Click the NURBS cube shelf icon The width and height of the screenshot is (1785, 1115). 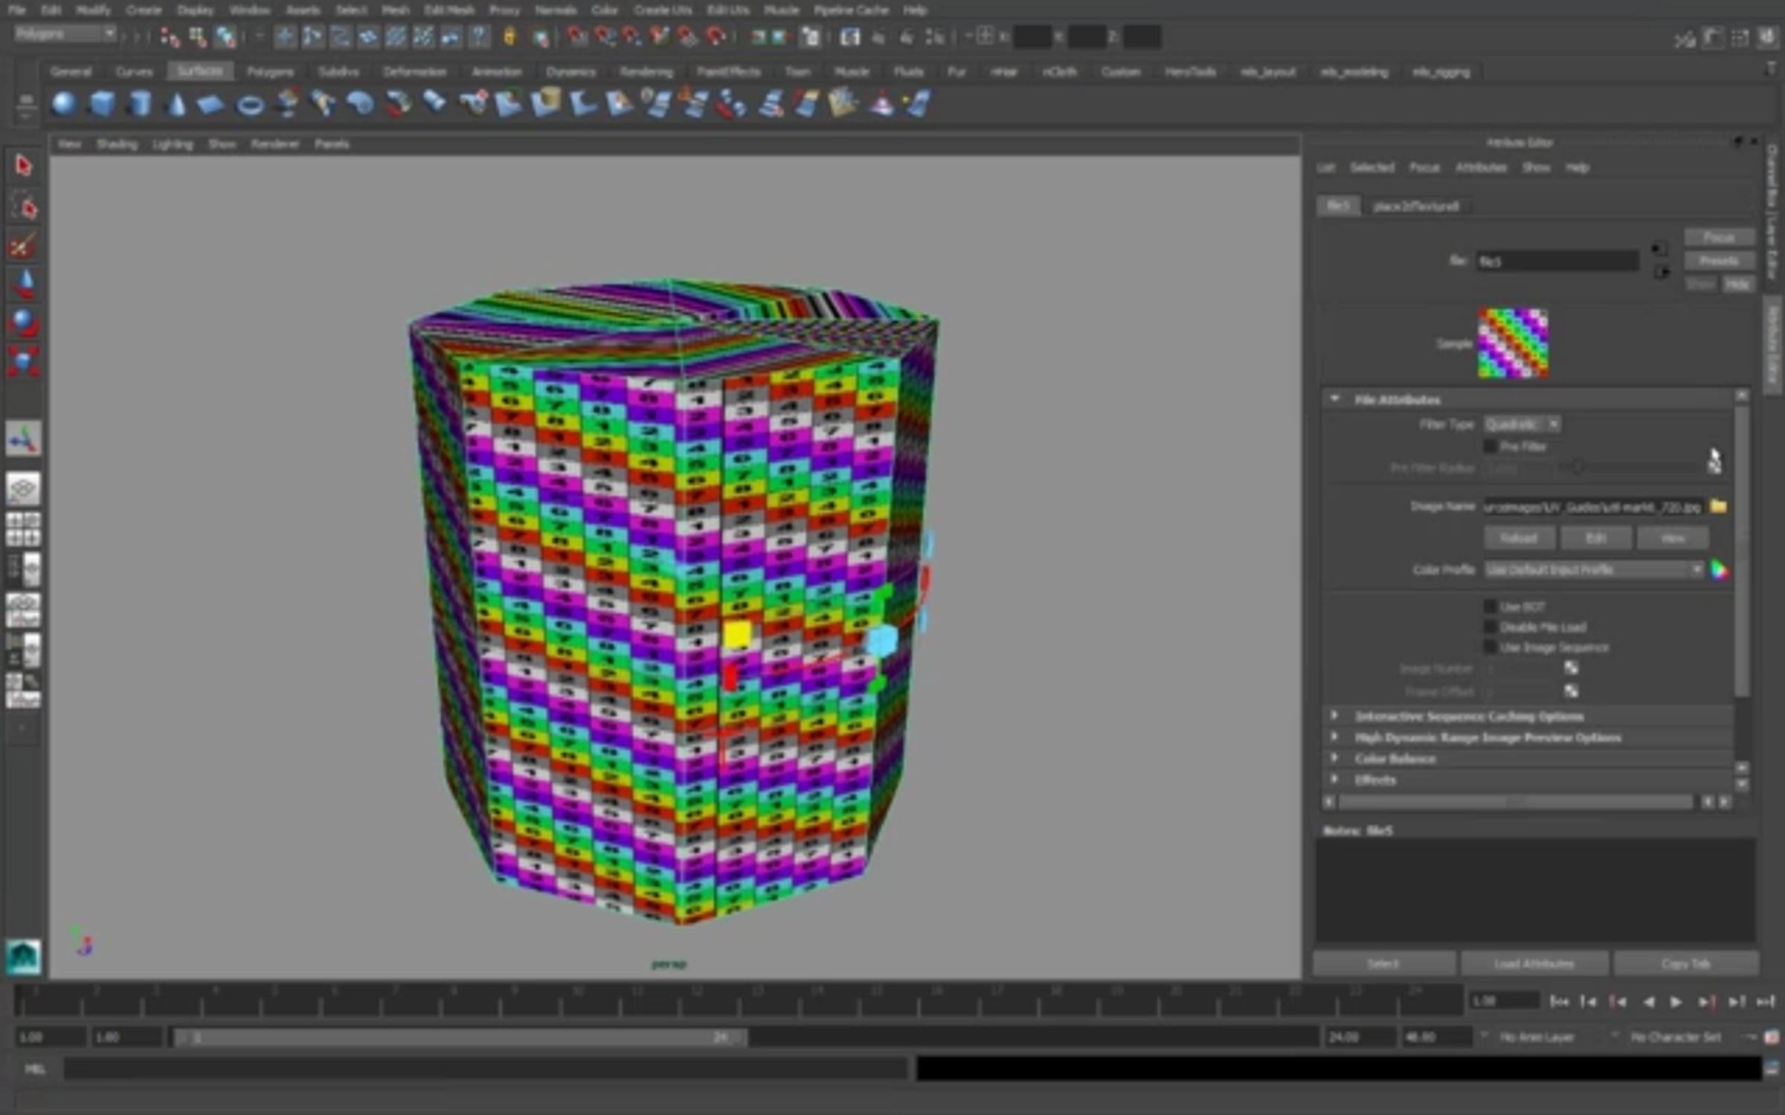(101, 103)
